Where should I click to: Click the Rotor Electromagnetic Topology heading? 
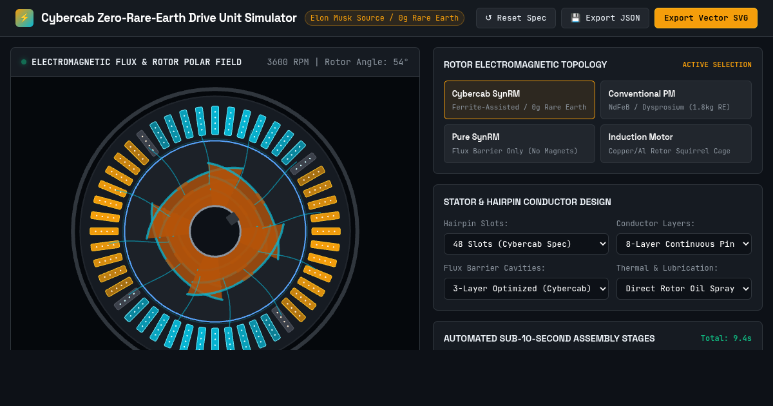coord(526,64)
